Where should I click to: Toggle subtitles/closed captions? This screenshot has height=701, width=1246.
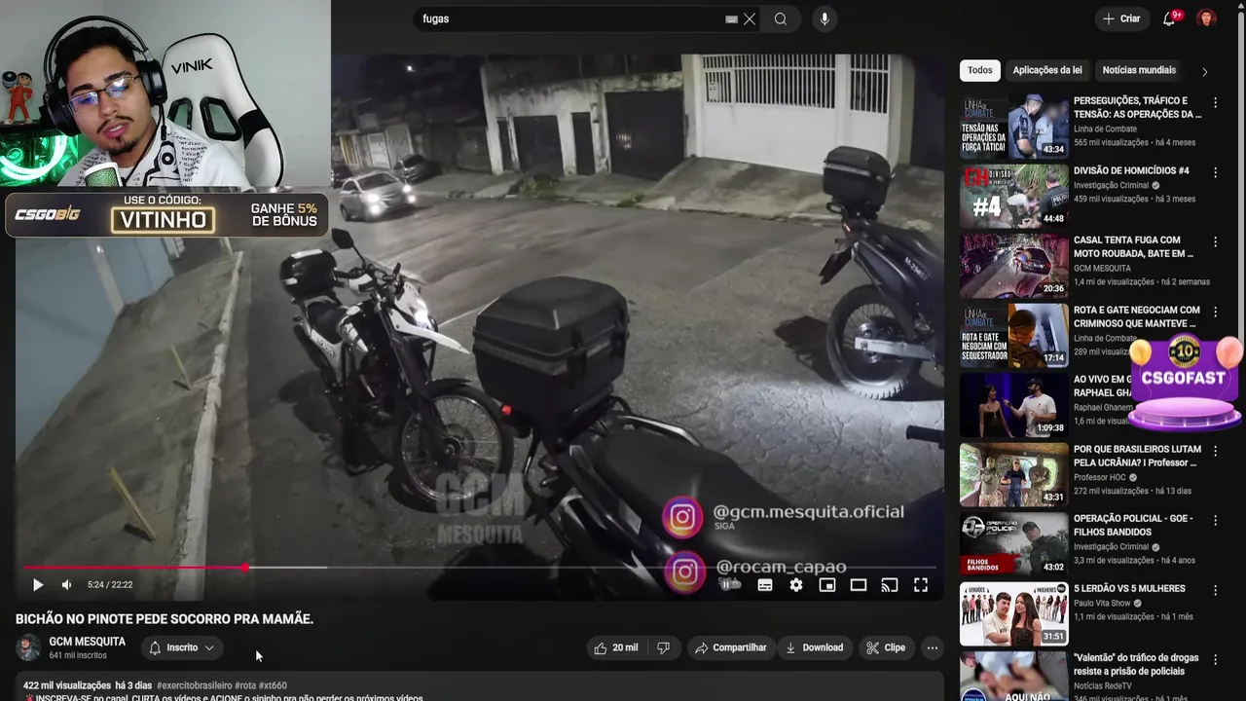[765, 585]
